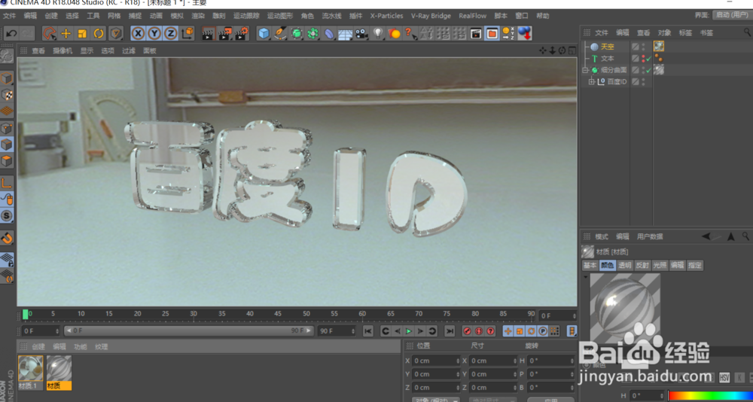Expand the 百度ID tree node
This screenshot has width=753, height=402.
[x=592, y=81]
